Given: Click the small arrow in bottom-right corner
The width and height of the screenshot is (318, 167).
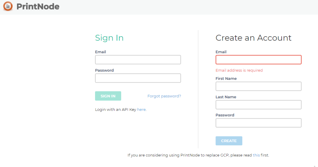Looking at the screenshot, I should (x=315, y=166).
